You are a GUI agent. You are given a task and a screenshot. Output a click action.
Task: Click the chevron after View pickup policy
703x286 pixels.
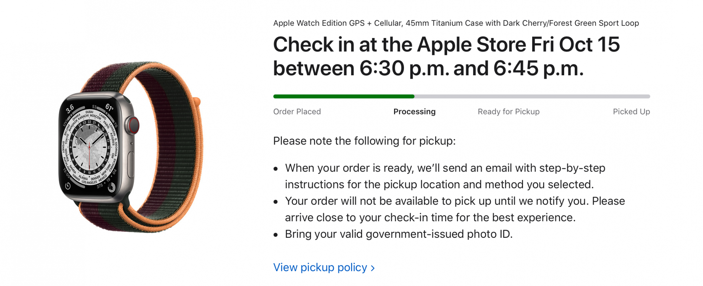tap(373, 268)
